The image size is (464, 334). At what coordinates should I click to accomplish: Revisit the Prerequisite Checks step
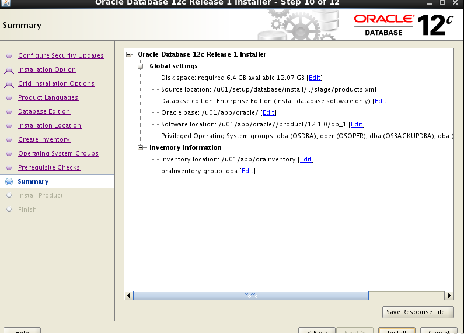coord(49,167)
